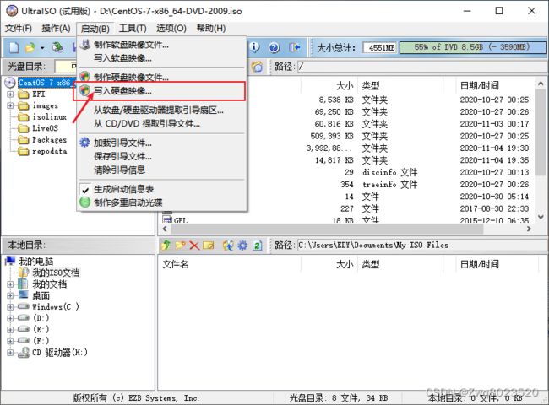Expand the 我的文档 tree node

pyautogui.click(x=10, y=284)
